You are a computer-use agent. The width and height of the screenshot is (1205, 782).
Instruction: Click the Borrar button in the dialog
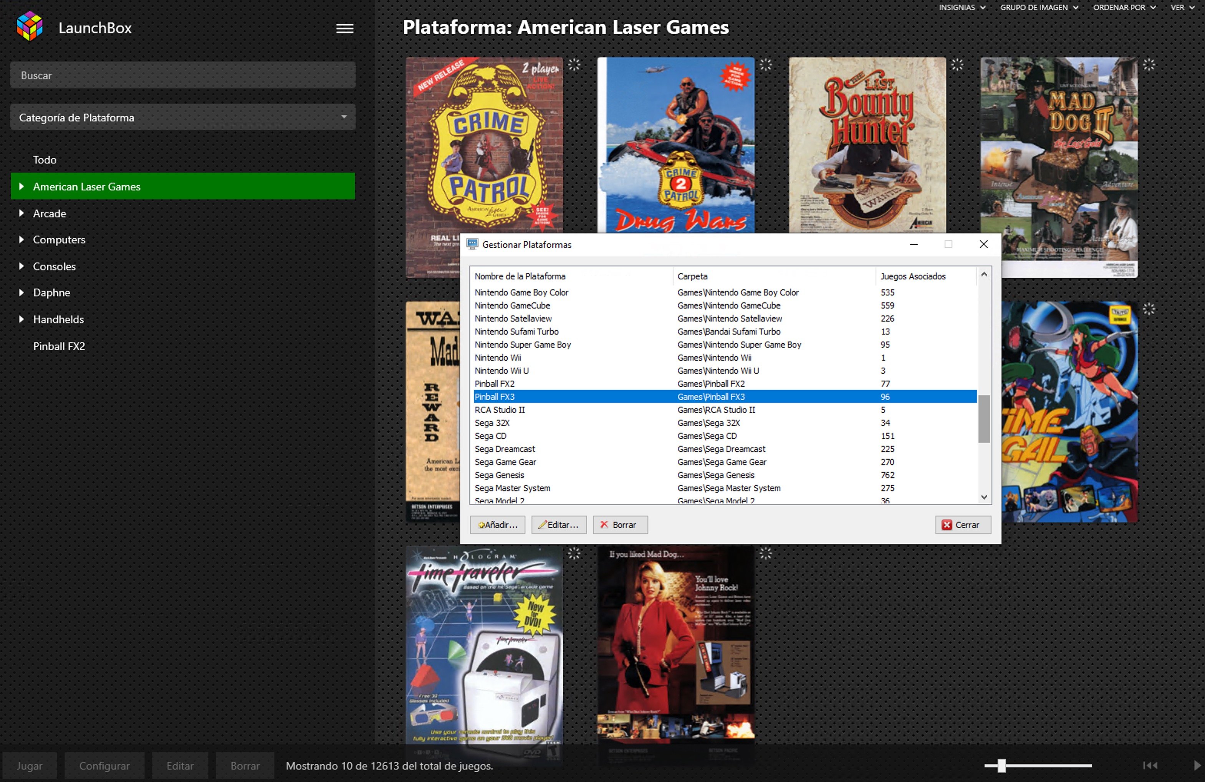tap(620, 525)
